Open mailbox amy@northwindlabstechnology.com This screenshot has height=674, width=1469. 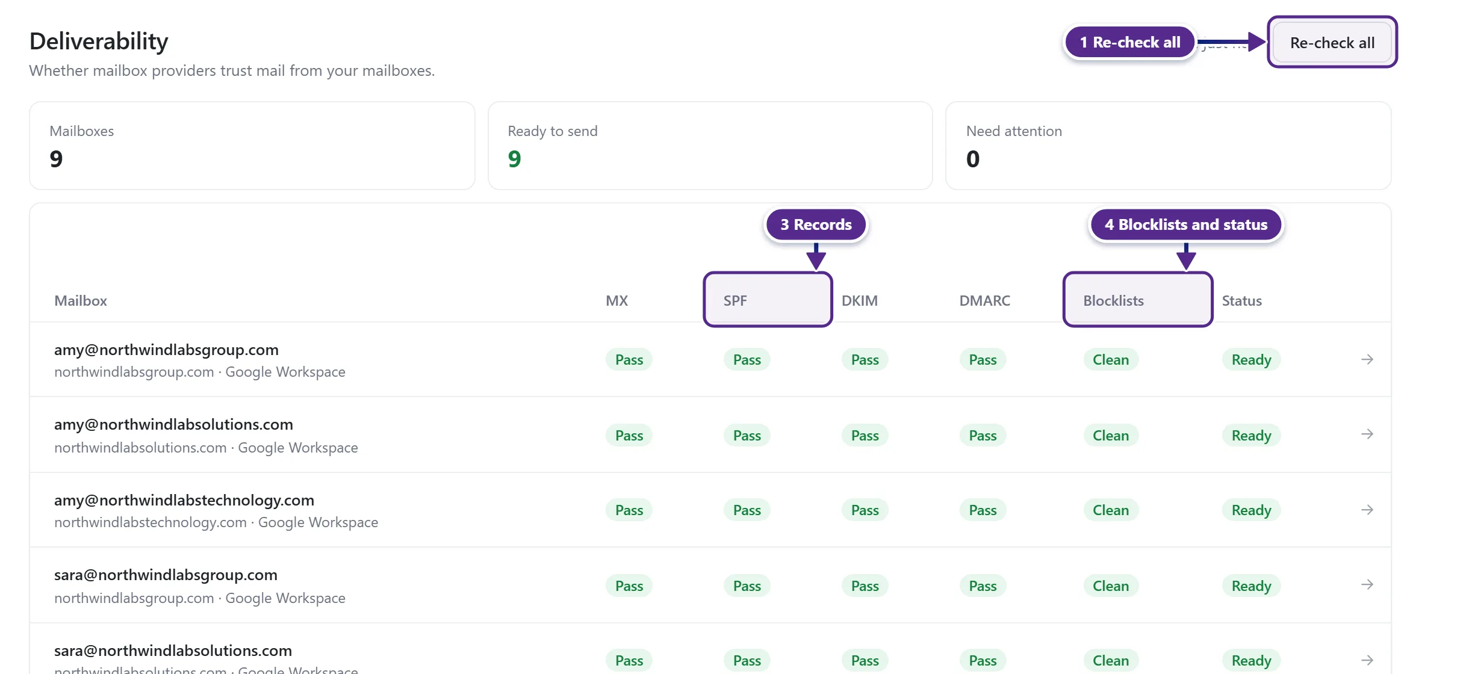(x=184, y=500)
